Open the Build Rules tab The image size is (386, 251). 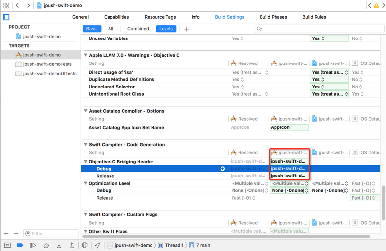click(314, 17)
